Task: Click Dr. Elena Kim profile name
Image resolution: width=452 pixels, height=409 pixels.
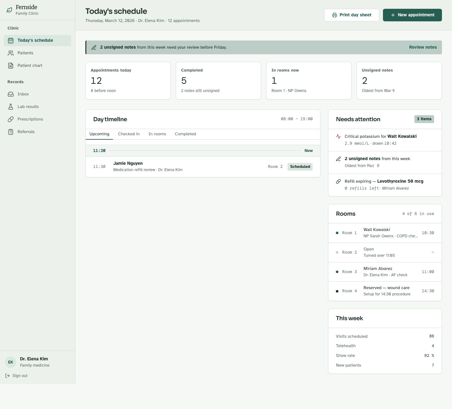Action: [34, 359]
